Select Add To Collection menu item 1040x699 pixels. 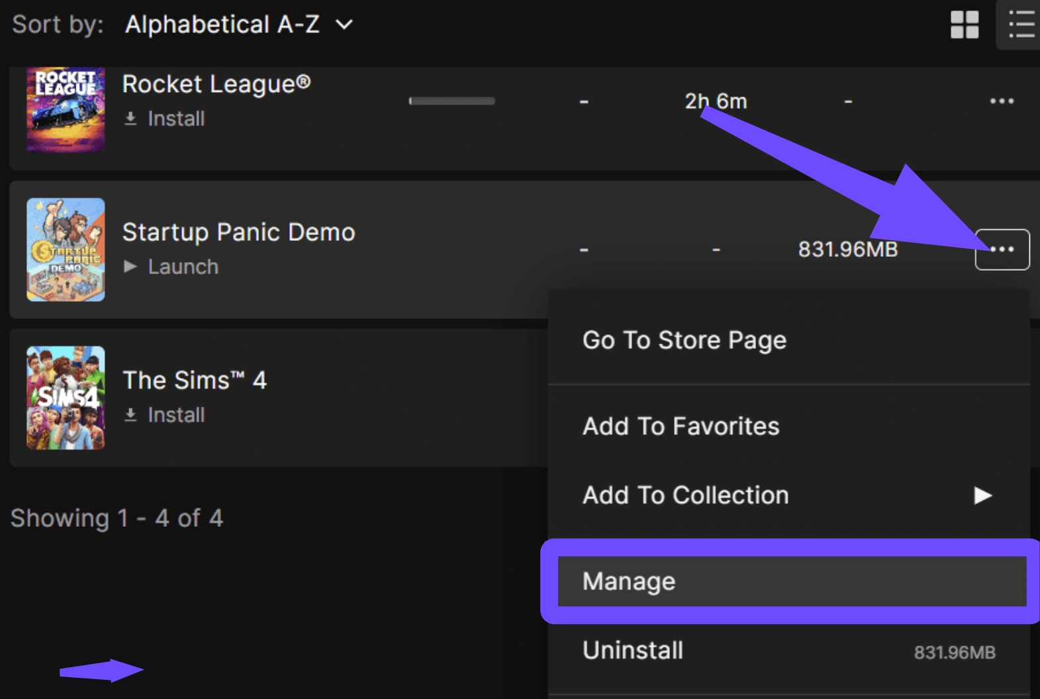(x=685, y=495)
